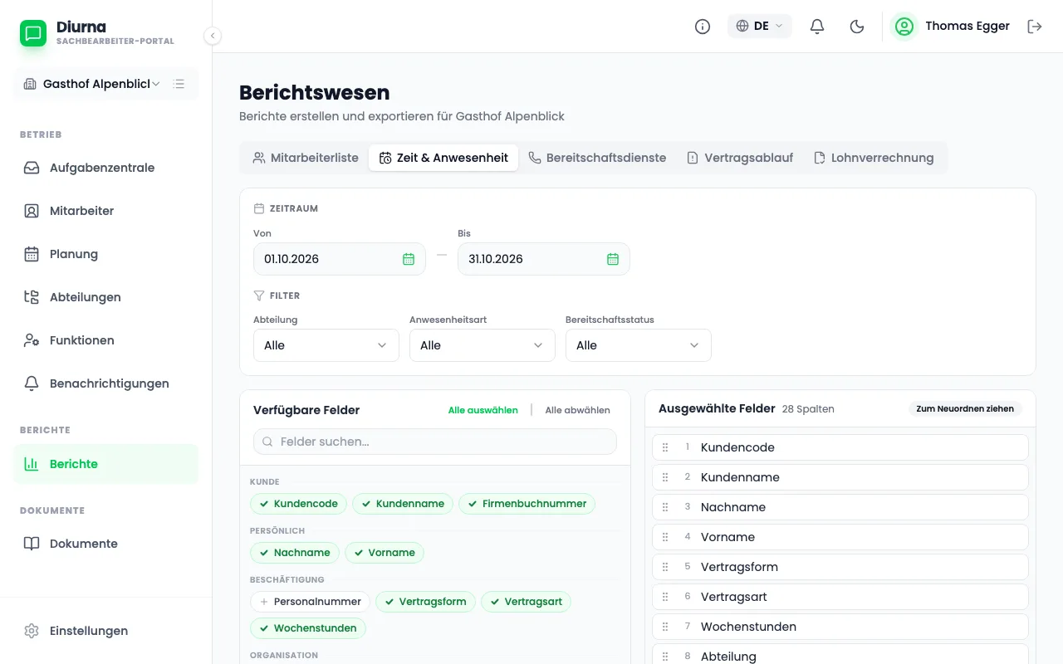Grab the drag handle for Vertragsart row

665,597
